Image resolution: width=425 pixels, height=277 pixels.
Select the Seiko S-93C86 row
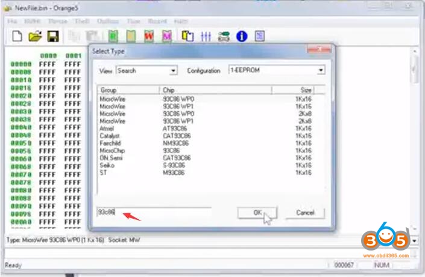206,165
